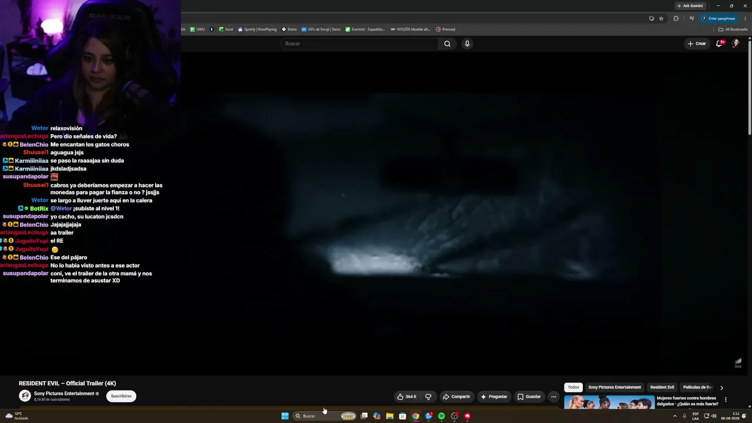Click chat username BelenChio on gatos choros message
This screenshot has height=423, width=752.
click(x=33, y=145)
